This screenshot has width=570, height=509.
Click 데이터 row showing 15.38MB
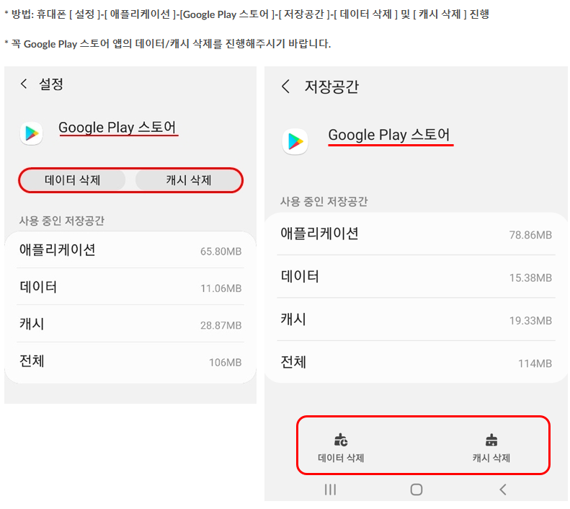click(417, 277)
